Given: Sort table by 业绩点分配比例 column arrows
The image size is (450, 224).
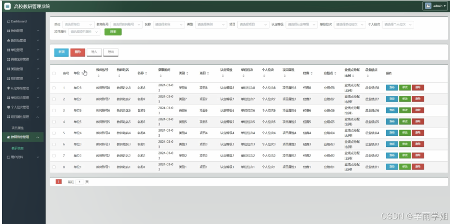Looking at the screenshot, I should tap(353, 76).
